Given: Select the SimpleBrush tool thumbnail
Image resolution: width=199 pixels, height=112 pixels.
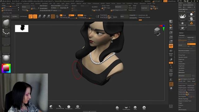Looking at the screenshot, I should (192, 24).
